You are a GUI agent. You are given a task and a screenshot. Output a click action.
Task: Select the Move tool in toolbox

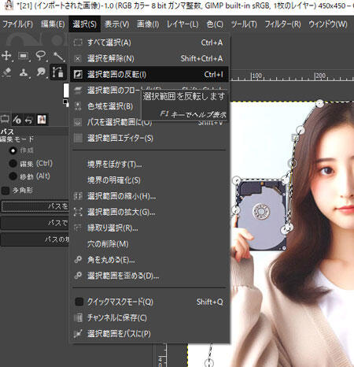point(6,56)
